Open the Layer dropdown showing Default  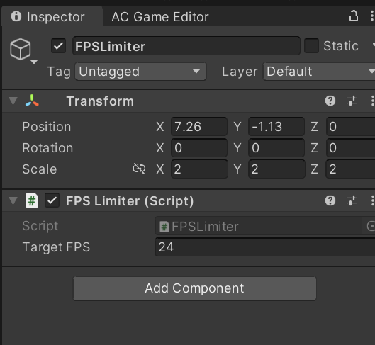pos(319,72)
